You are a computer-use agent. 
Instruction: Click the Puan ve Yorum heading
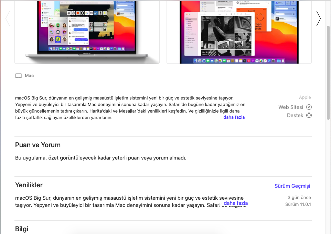pos(38,145)
